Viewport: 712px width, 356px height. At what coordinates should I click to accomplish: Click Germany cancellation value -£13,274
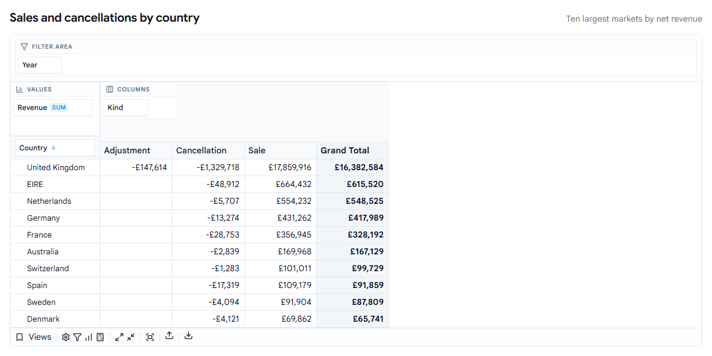tap(209, 218)
